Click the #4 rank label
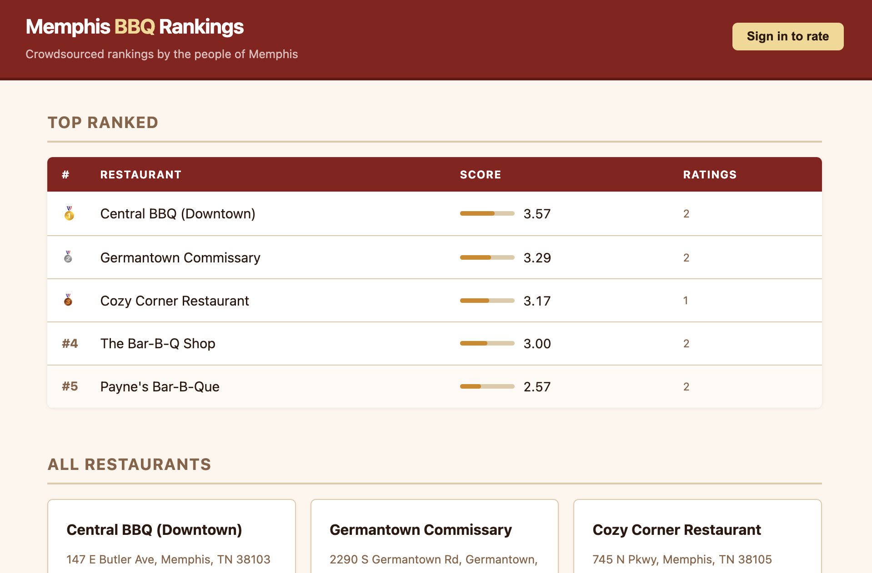The height and width of the screenshot is (573, 872). click(x=70, y=343)
